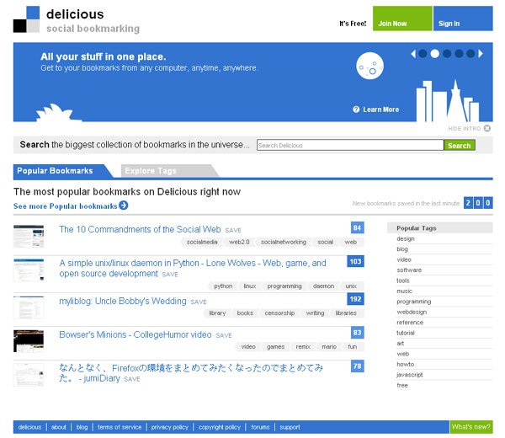Viewport: 505px width, 438px height.
Task: Click the Delicious logo squares icon
Action: coord(26,19)
